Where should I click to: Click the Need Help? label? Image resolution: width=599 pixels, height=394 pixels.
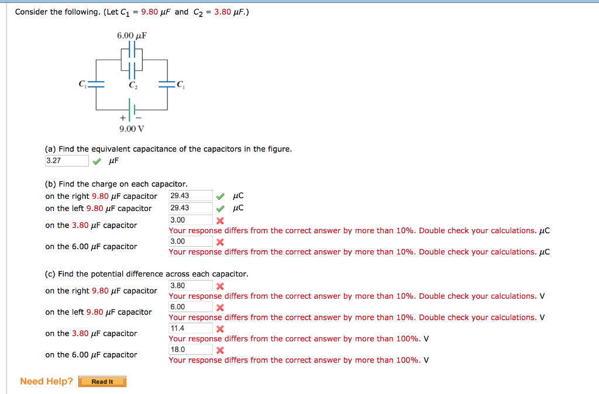coord(45,381)
